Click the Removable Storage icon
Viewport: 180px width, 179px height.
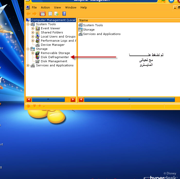pyautogui.click(x=38, y=53)
